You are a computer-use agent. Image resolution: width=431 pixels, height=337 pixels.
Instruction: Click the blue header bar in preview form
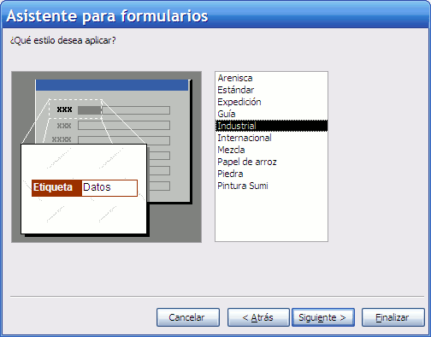coord(112,86)
